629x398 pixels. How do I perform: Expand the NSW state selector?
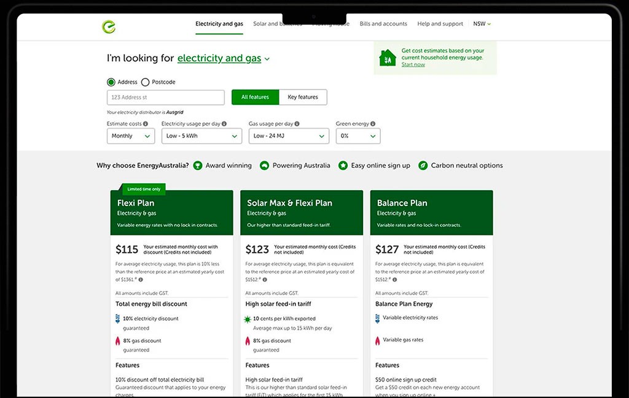click(x=482, y=24)
